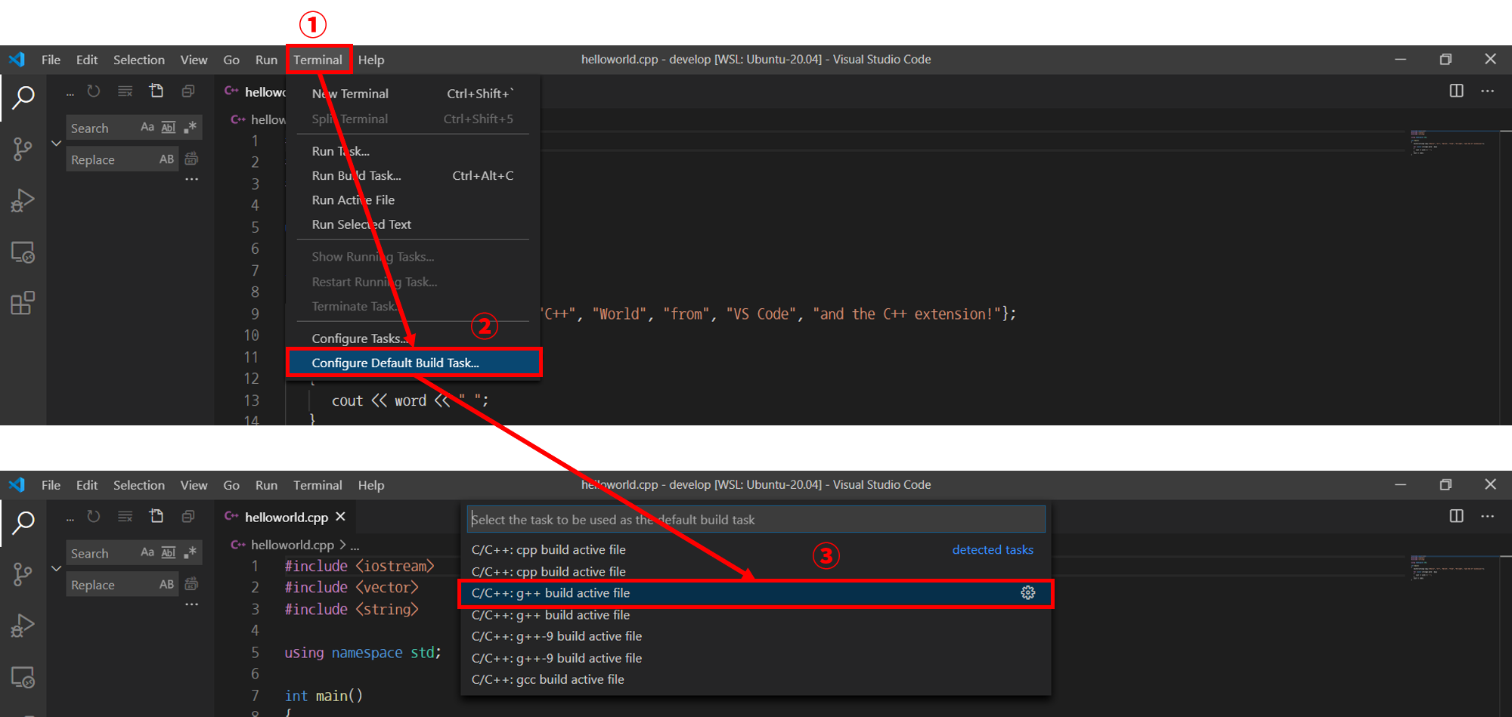Screen dimensions: 1512x717
Task: Click code minimap in the window showing the task picker
Action: point(1448,567)
